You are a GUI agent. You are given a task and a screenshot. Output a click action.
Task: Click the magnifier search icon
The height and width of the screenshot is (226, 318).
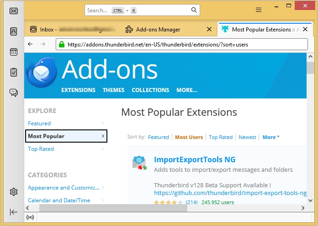[x=194, y=10]
